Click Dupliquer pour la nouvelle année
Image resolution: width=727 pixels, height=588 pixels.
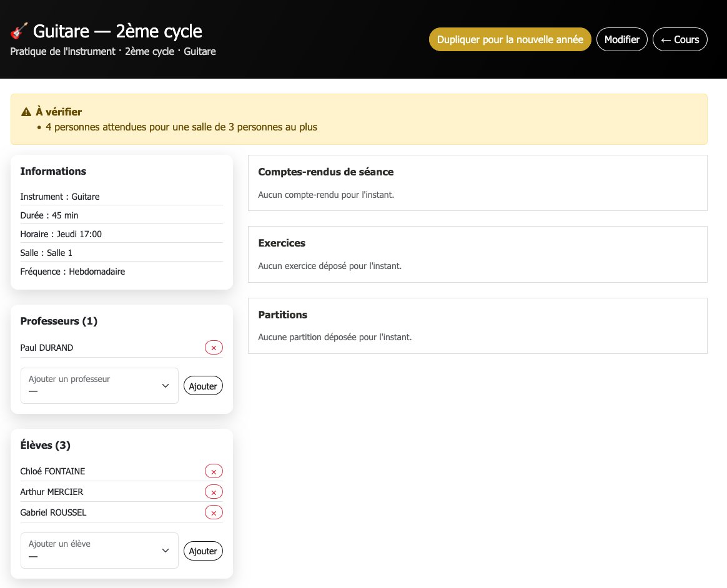click(x=510, y=39)
